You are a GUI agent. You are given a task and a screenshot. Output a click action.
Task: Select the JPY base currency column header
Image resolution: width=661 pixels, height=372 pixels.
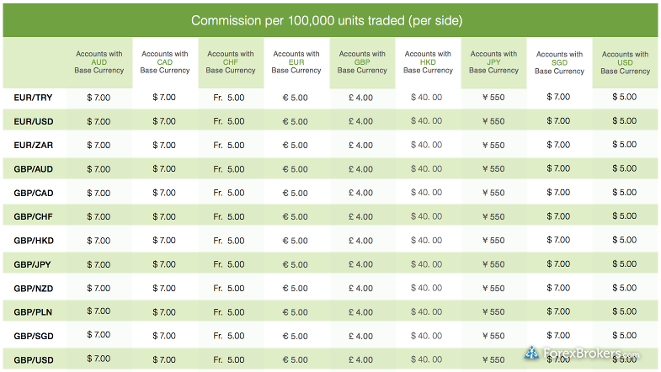click(493, 62)
